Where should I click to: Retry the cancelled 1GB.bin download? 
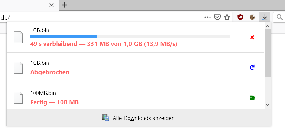pos(252,68)
